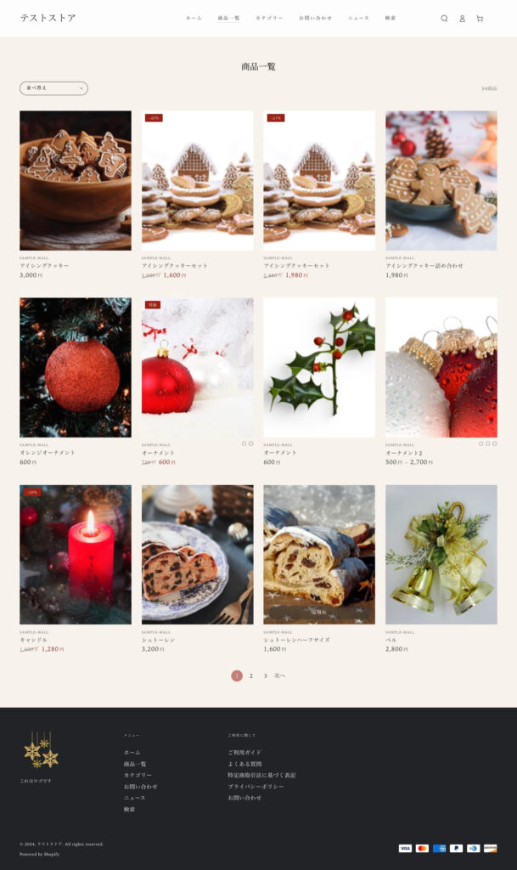The width and height of the screenshot is (517, 870).
Task: Open the account login icon
Action: [x=462, y=19]
